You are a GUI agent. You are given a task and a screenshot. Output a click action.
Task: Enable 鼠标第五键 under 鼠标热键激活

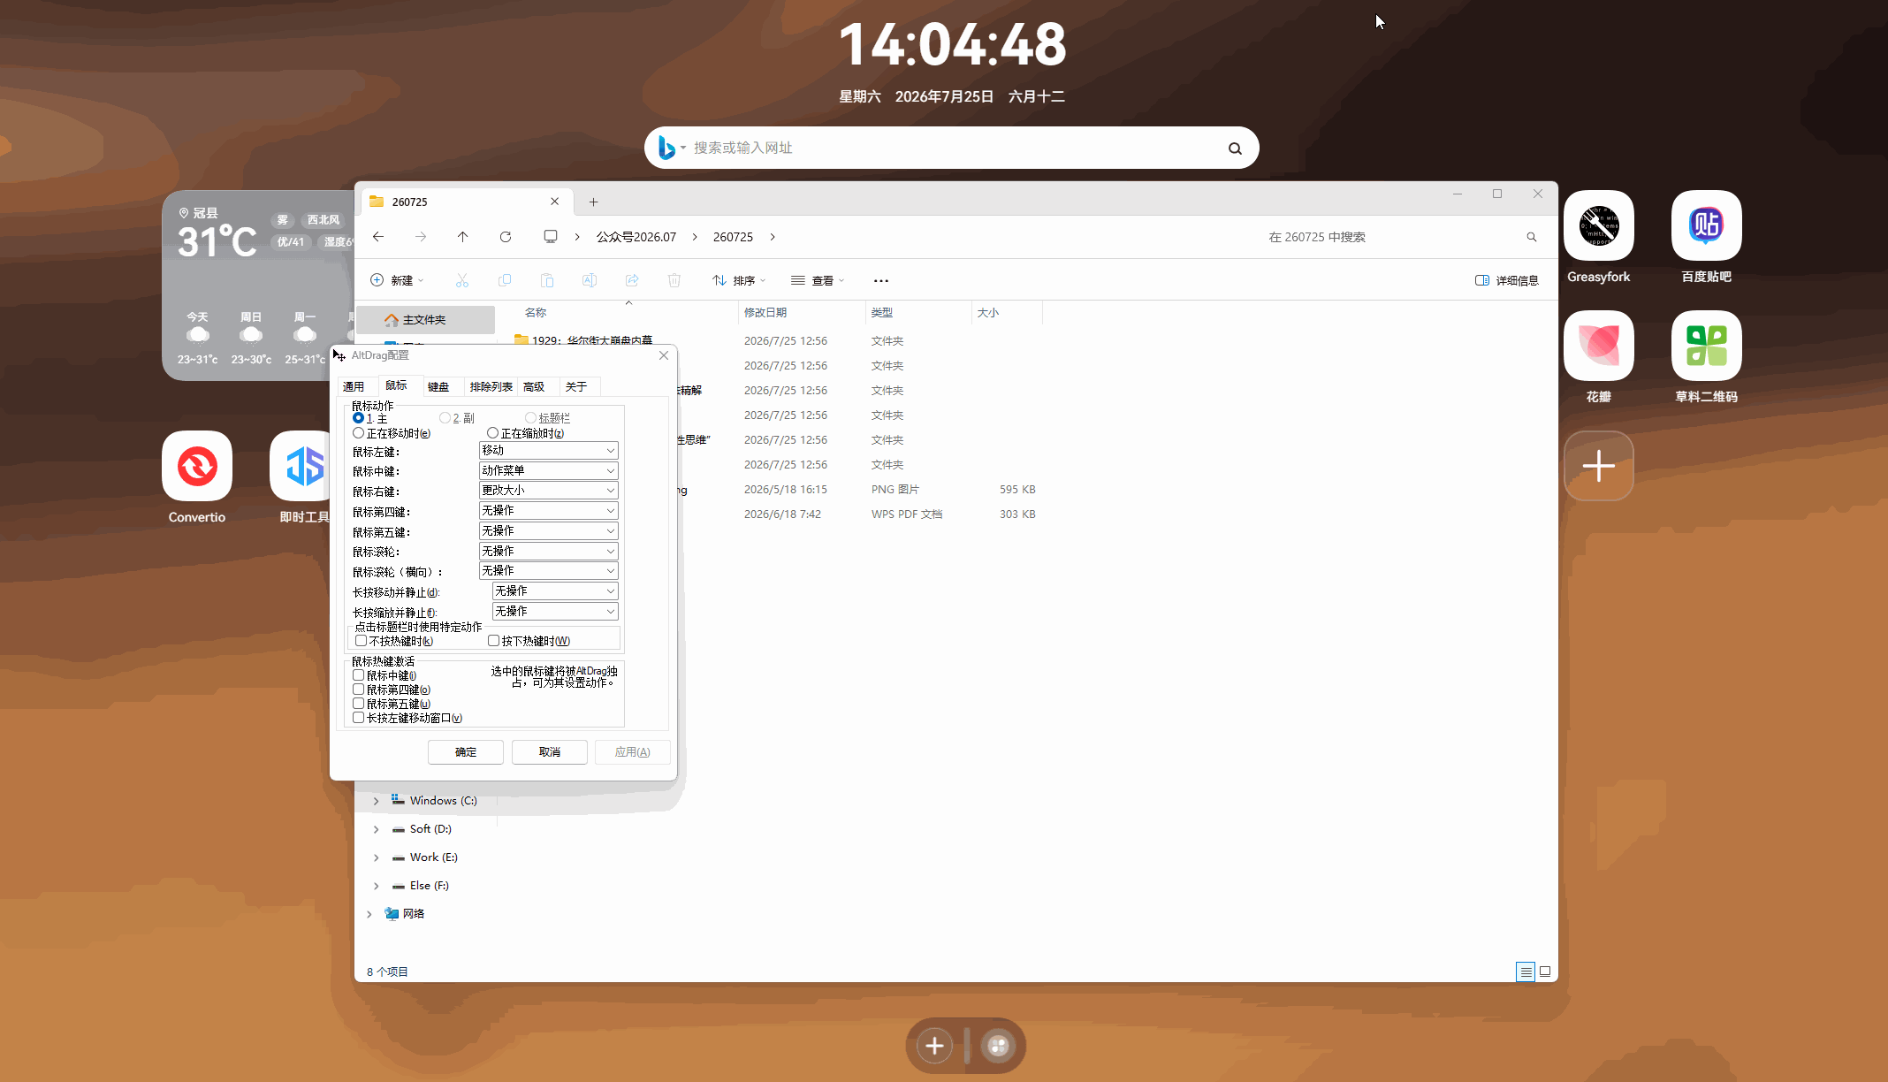(358, 704)
